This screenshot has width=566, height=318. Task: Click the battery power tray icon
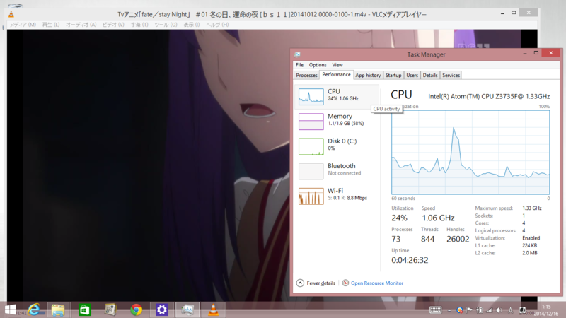tap(480, 310)
